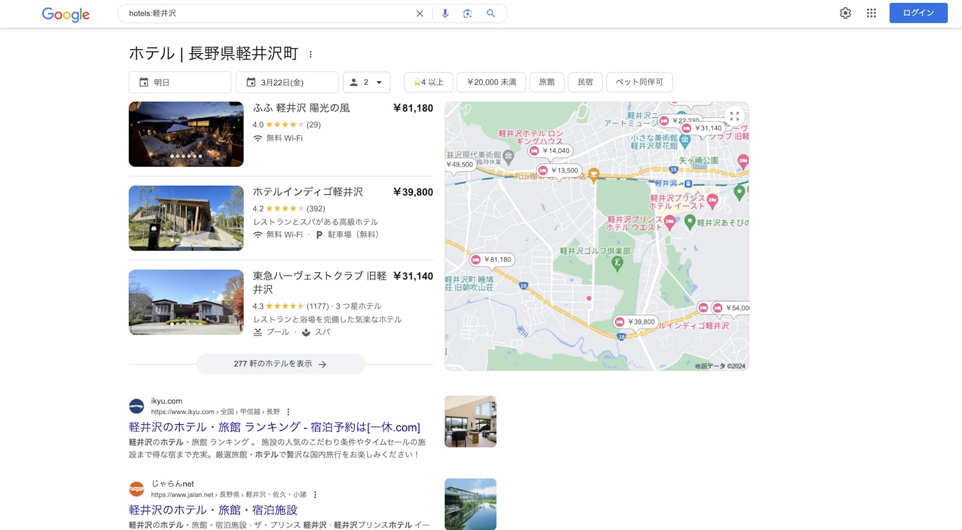Expand the guest count dropdown showing 2
Viewport: 962px width, 530px height.
pos(366,82)
